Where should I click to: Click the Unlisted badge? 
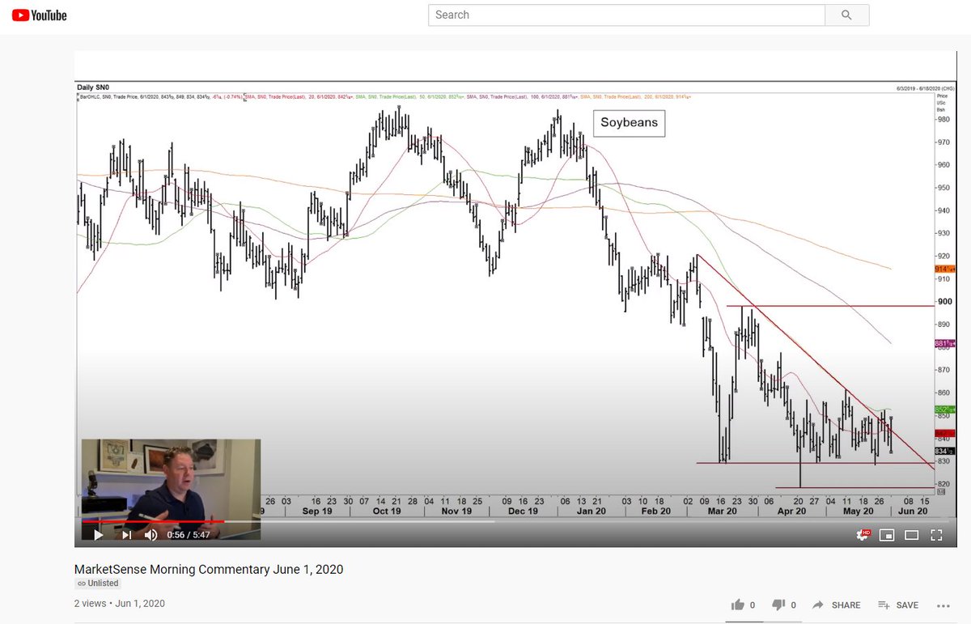(97, 583)
